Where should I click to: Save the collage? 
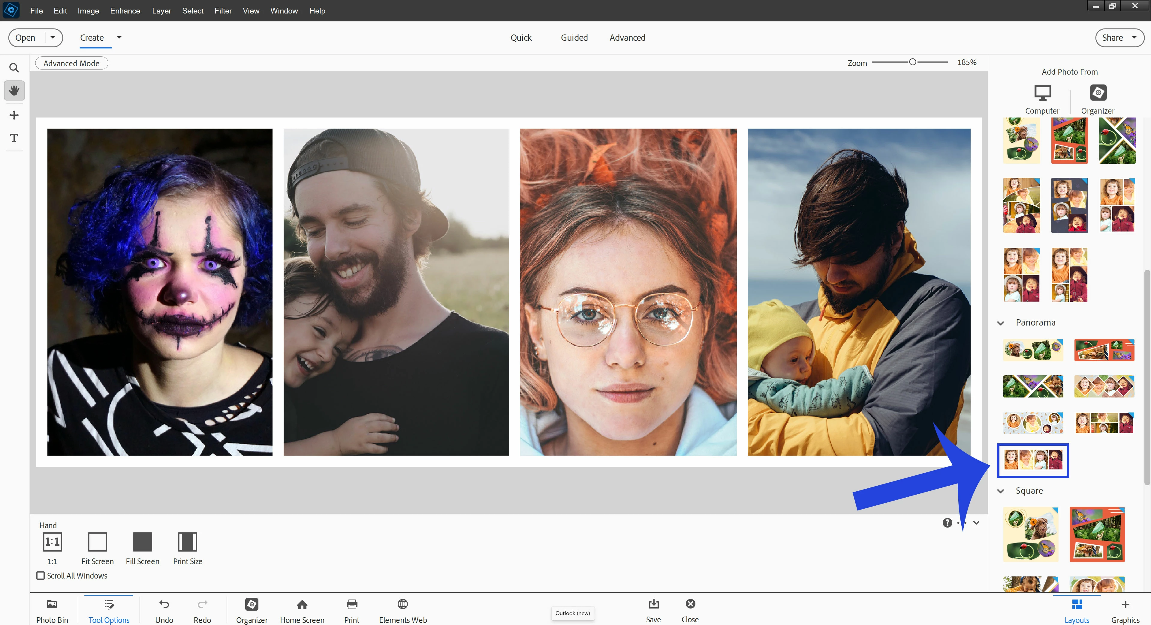(x=653, y=611)
